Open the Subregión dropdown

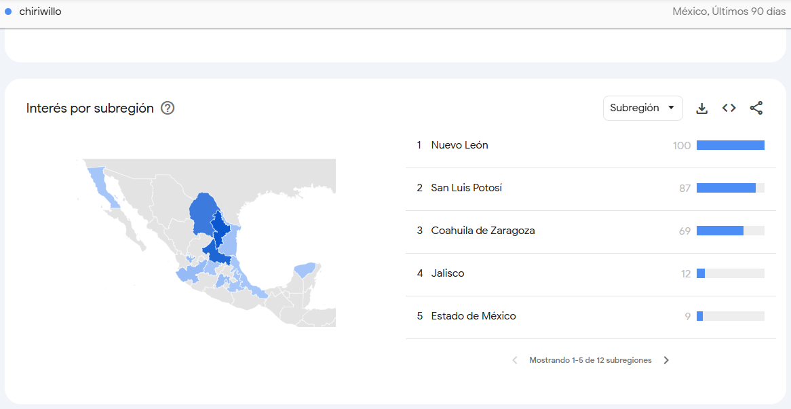(642, 107)
